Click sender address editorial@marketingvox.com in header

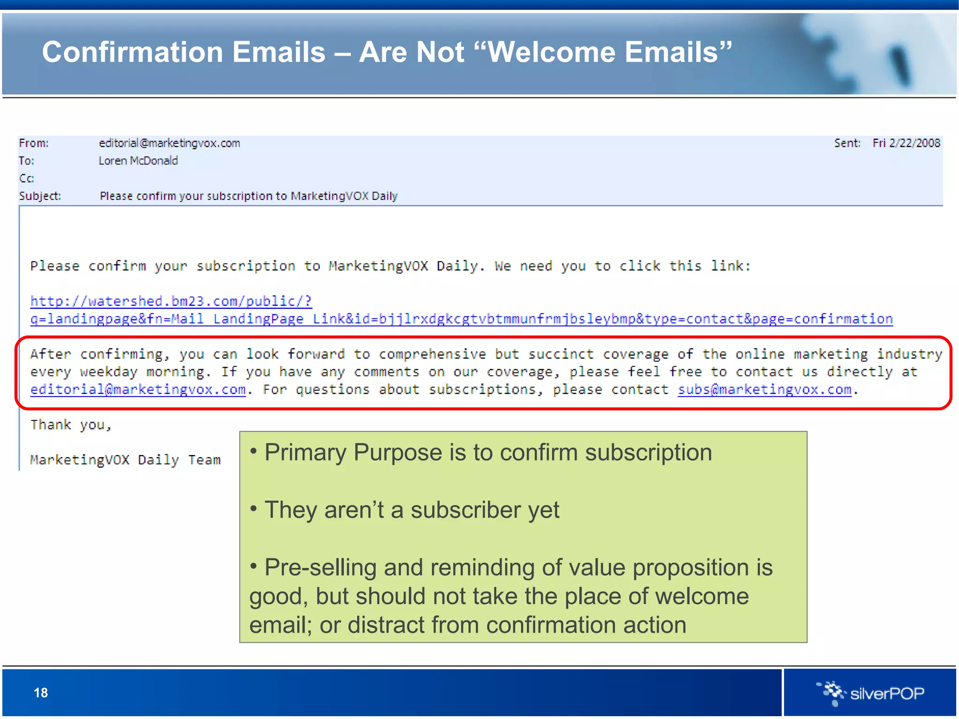click(170, 143)
